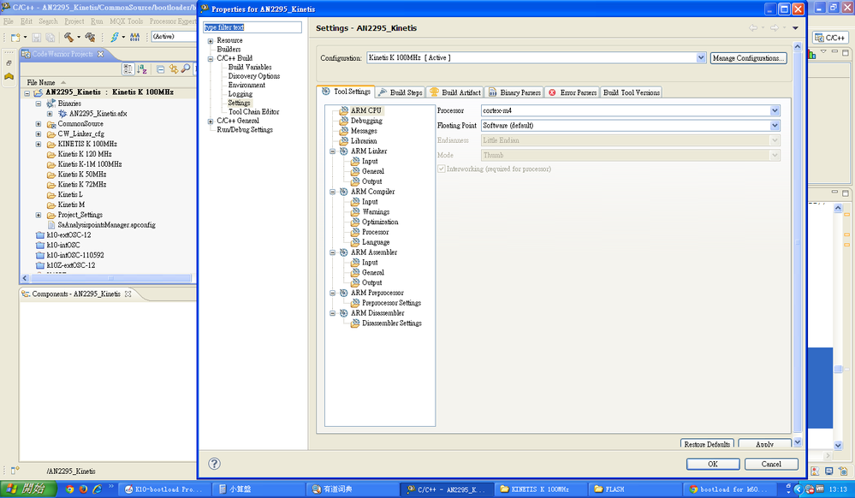Viewport: 855px width, 498px height.
Task: Expand the CommonSource folder
Action: pos(39,124)
